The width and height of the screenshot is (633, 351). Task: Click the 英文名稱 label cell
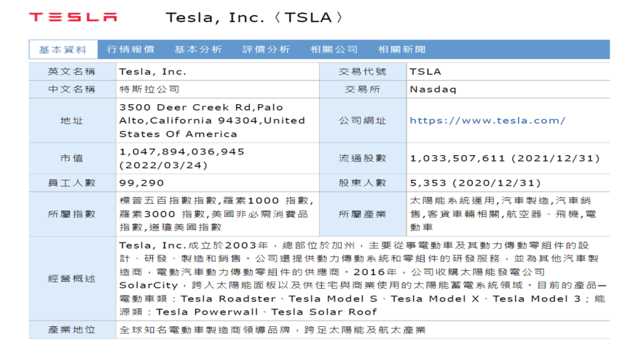[72, 72]
